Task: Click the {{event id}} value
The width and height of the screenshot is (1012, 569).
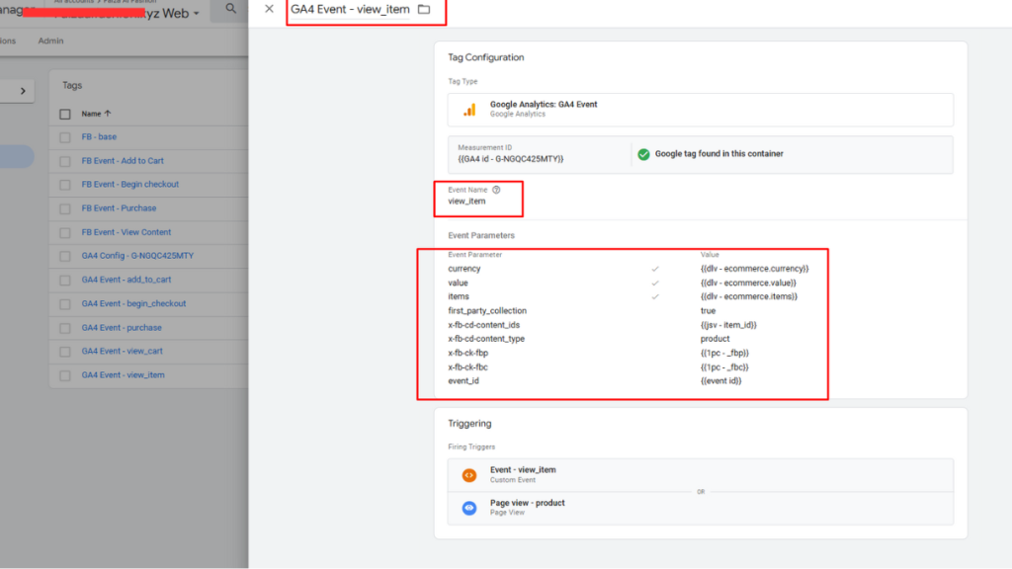Action: click(720, 380)
